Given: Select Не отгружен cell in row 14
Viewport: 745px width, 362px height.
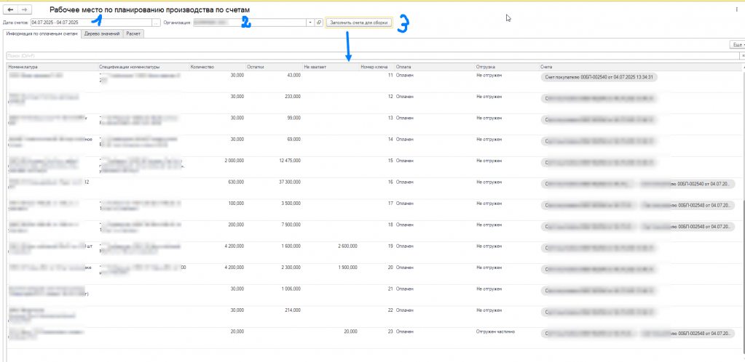Looking at the screenshot, I should [x=489, y=140].
